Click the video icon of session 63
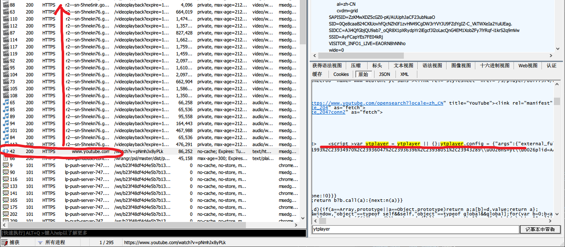 [x=6, y=12]
